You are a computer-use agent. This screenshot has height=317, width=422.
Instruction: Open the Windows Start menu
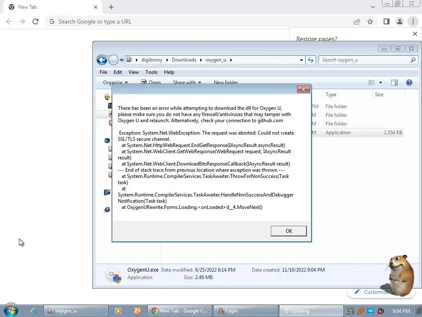11,310
